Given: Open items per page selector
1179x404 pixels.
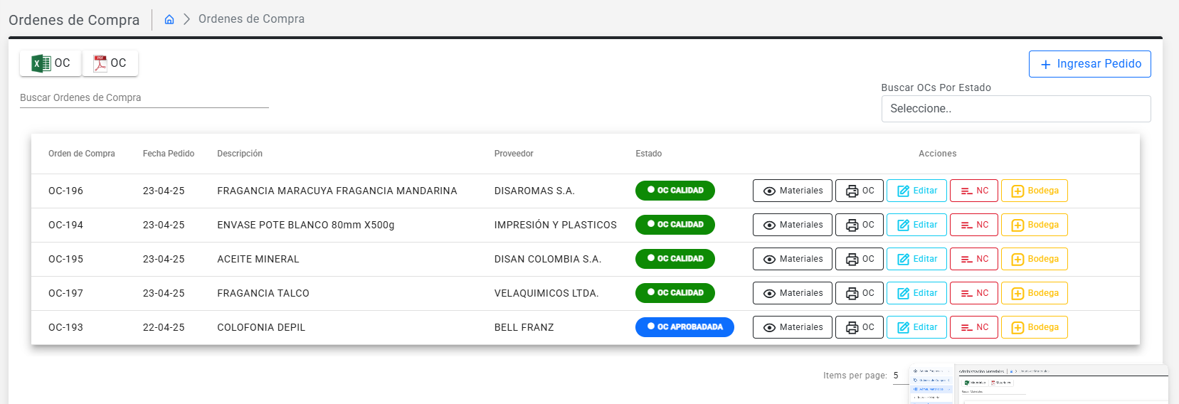Looking at the screenshot, I should click(x=899, y=376).
